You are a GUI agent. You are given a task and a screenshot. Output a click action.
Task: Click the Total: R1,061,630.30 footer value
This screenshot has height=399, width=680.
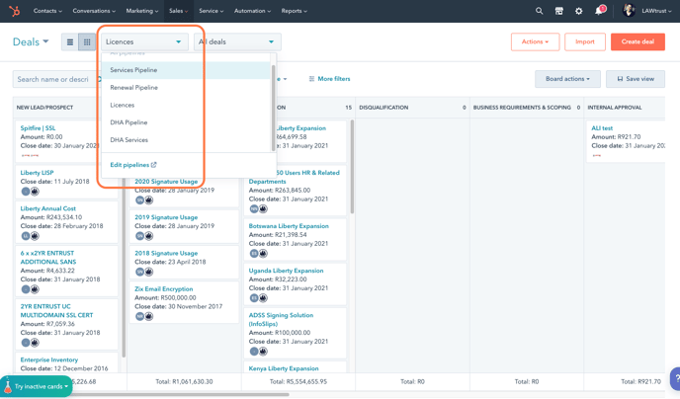184,381
